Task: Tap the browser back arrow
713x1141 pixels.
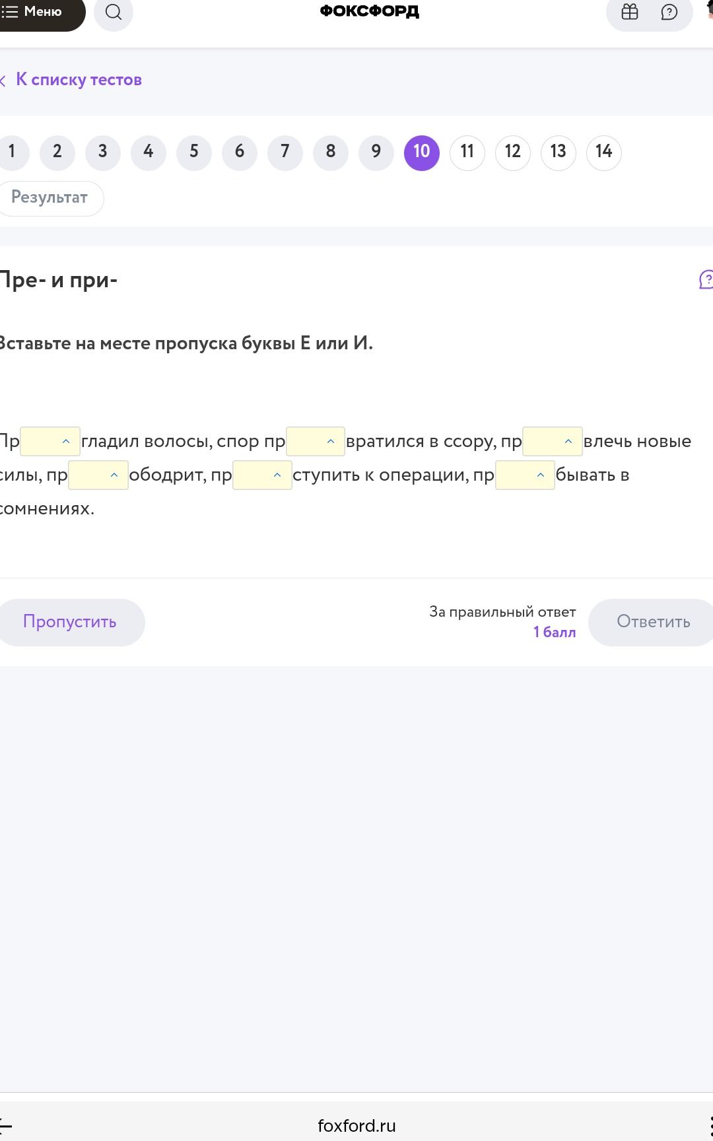Action: coord(5,1126)
